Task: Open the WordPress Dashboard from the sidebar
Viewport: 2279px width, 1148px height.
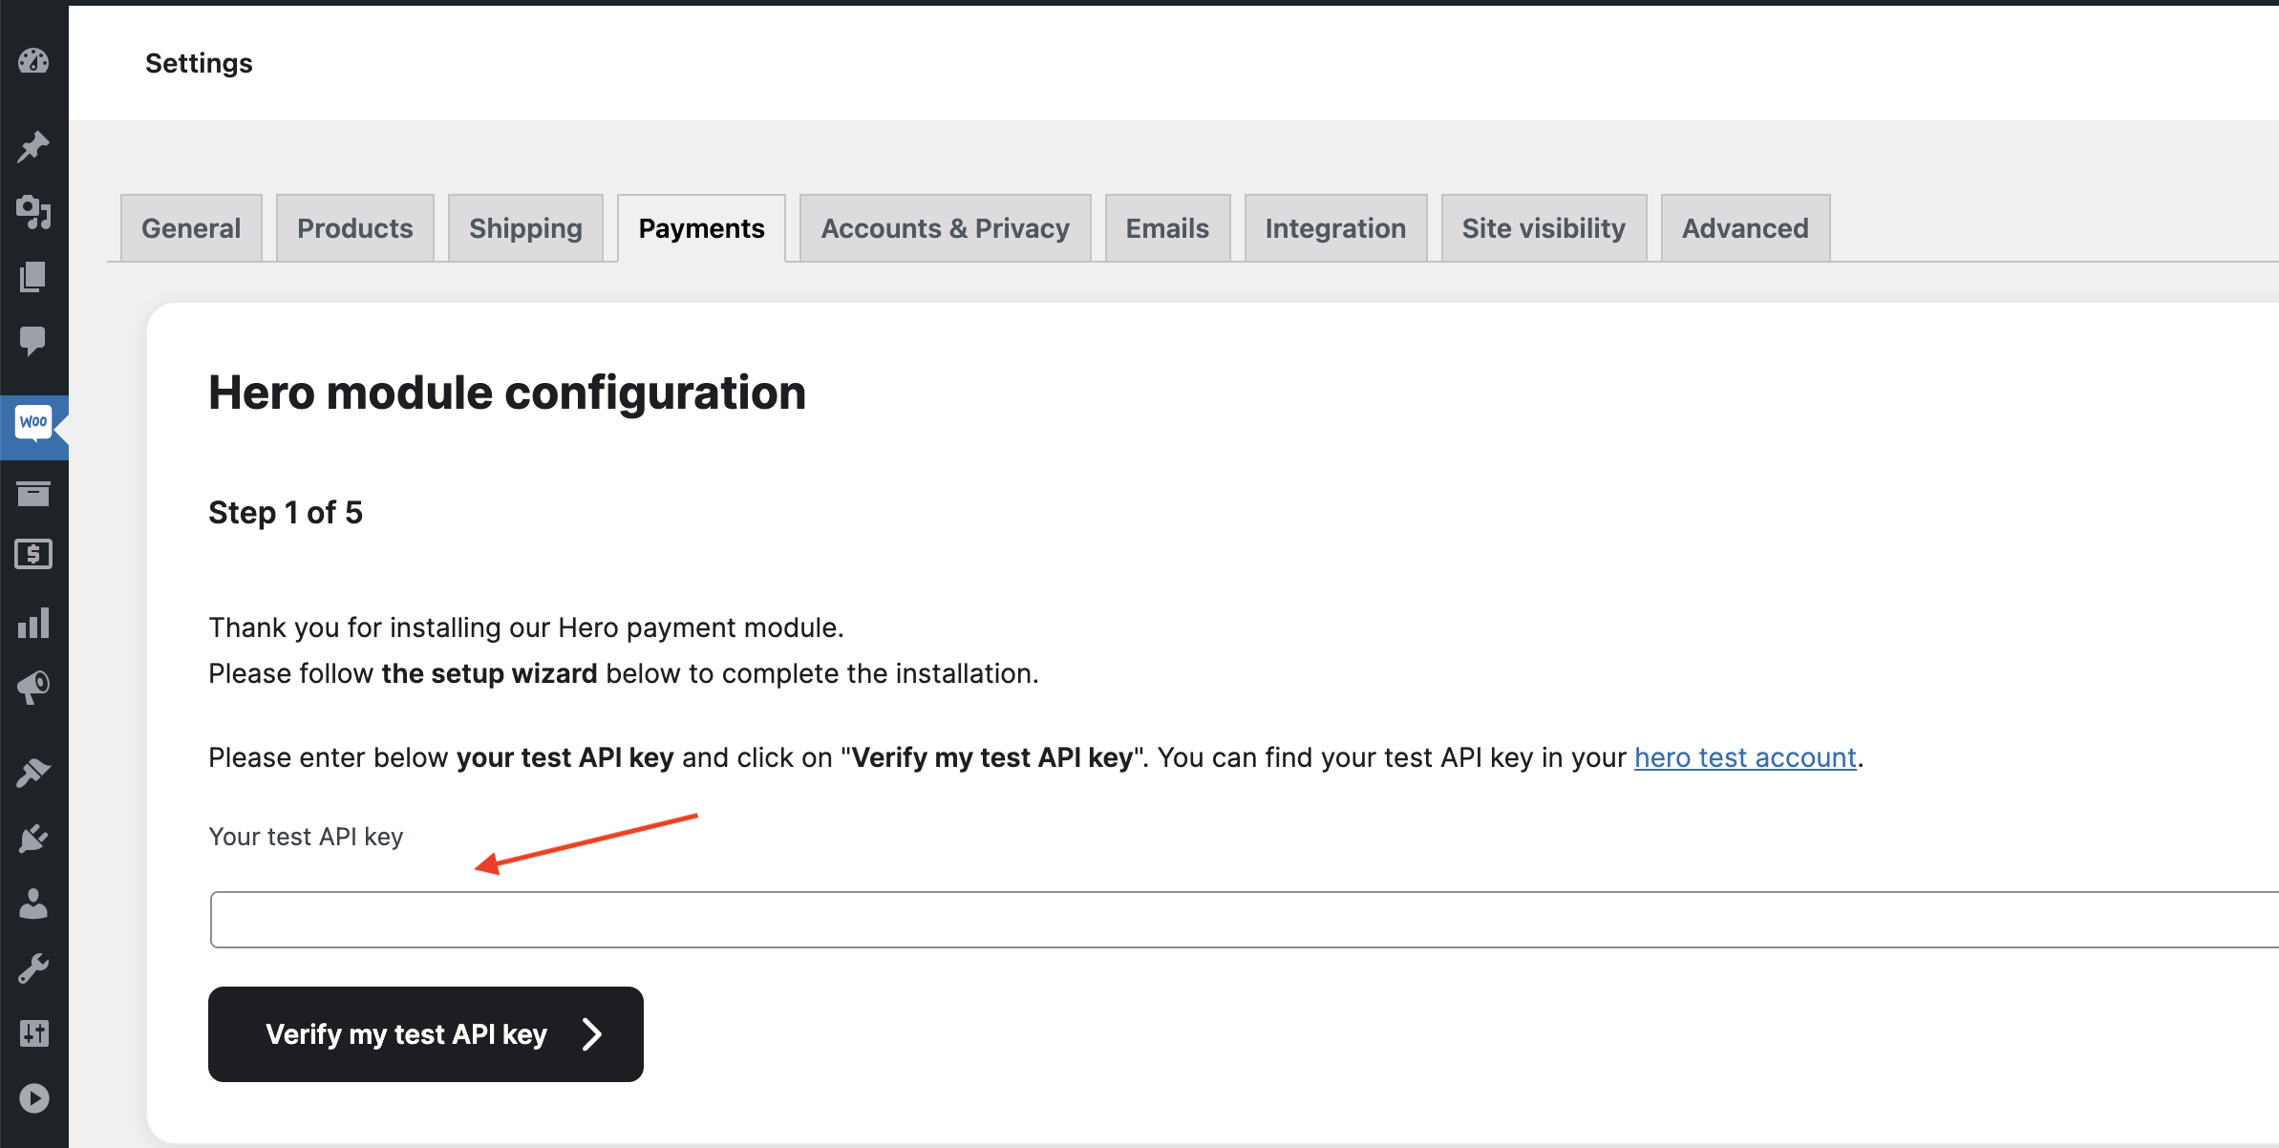Action: tap(33, 61)
